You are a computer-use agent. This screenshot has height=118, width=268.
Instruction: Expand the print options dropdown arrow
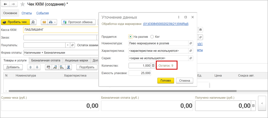(x=55, y=22)
